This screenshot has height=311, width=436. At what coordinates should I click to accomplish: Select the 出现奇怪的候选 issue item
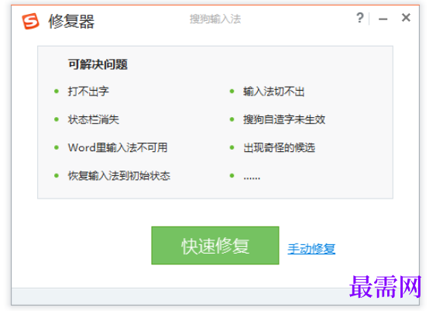pyautogui.click(x=279, y=147)
